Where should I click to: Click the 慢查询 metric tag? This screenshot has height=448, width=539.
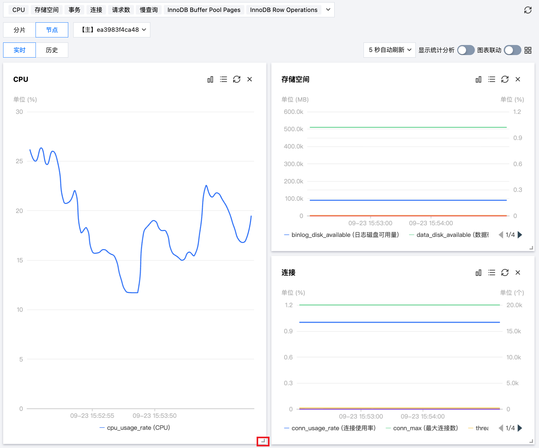click(149, 10)
